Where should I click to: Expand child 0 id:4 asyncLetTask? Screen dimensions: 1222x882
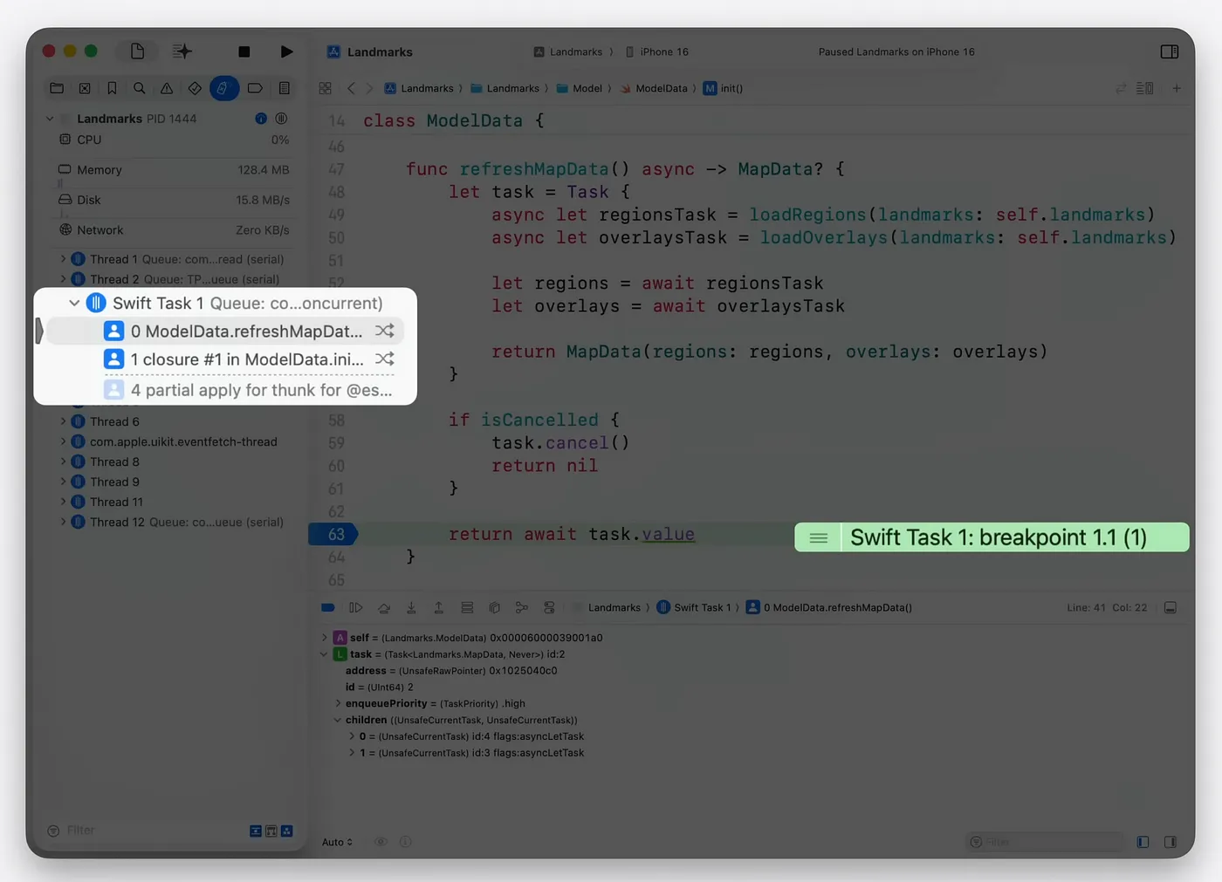pyautogui.click(x=352, y=736)
